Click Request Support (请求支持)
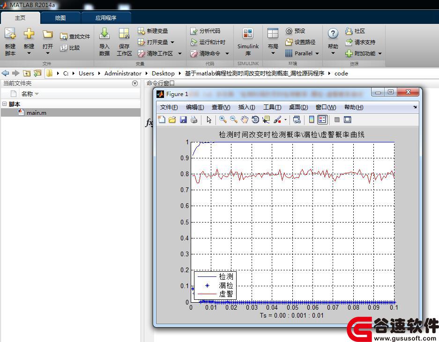The image size is (439, 342). [360, 42]
